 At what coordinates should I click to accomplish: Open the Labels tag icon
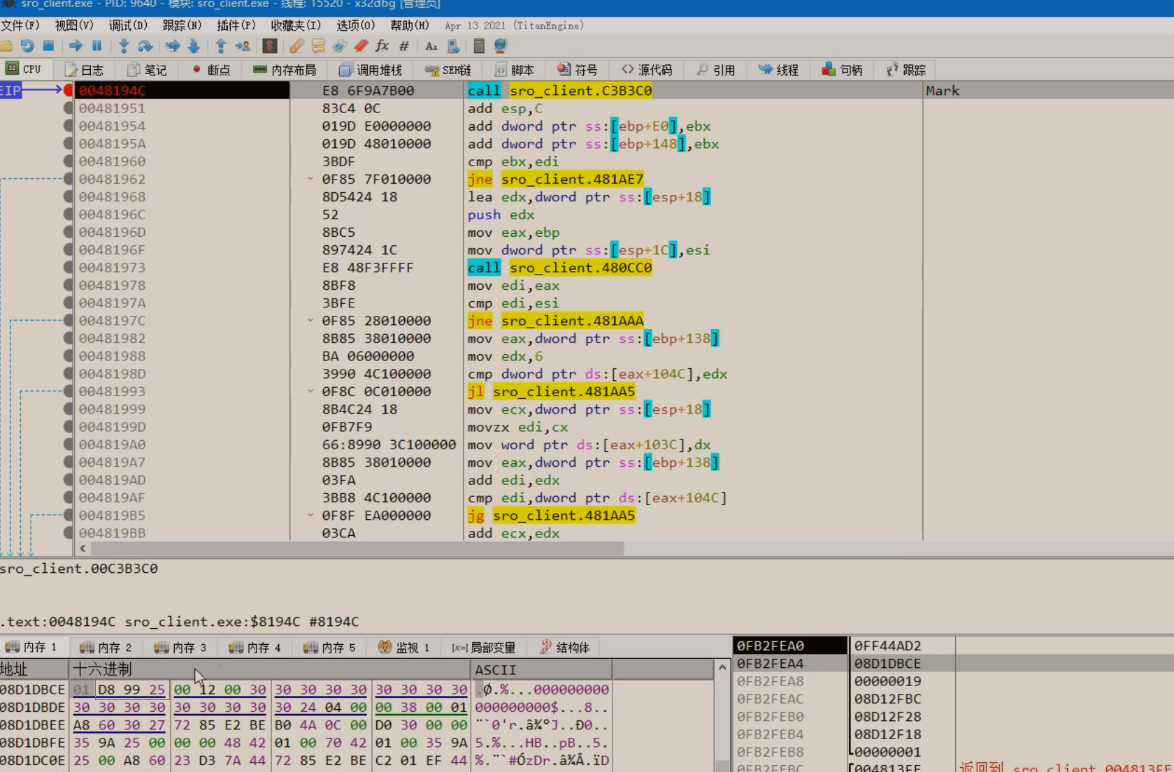tap(339, 46)
